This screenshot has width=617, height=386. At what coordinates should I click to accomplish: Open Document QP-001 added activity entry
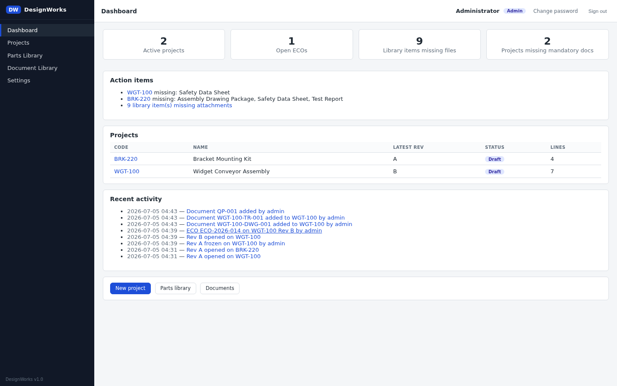[235, 211]
